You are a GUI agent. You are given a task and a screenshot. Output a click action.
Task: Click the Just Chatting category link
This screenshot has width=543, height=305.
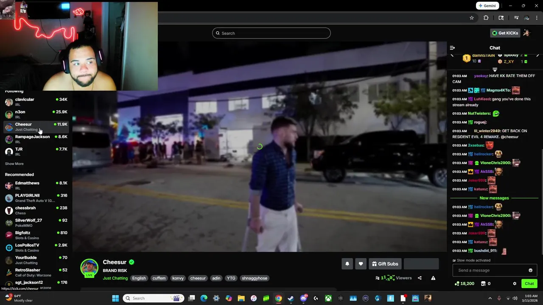(x=115, y=278)
